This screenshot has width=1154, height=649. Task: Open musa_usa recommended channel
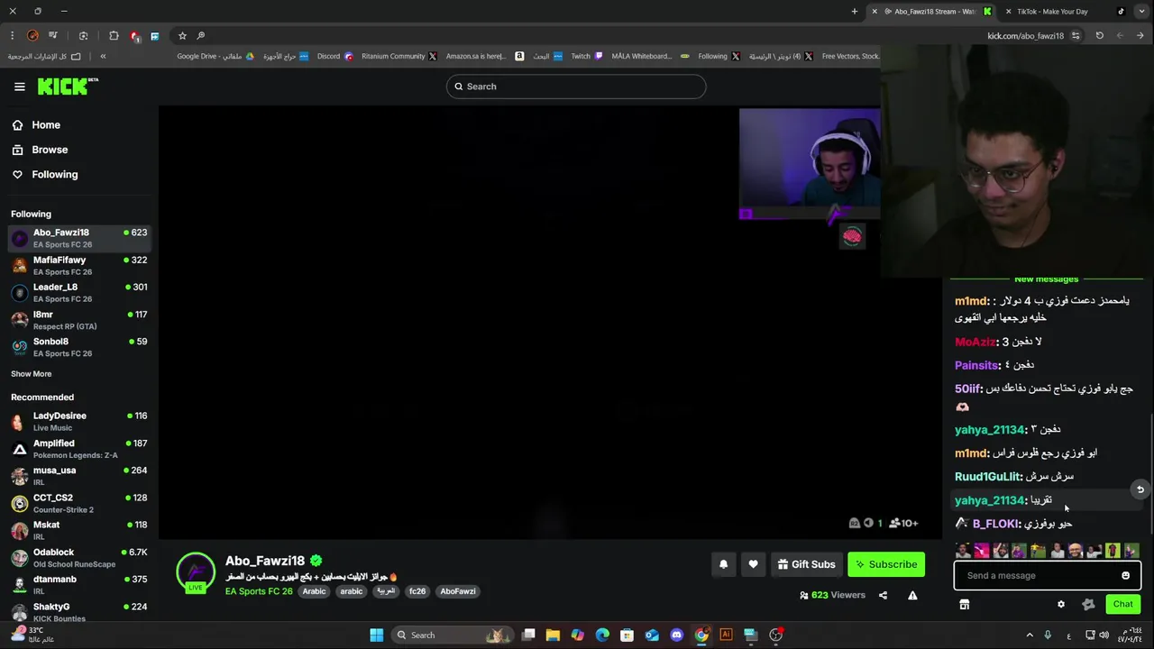tap(78, 476)
